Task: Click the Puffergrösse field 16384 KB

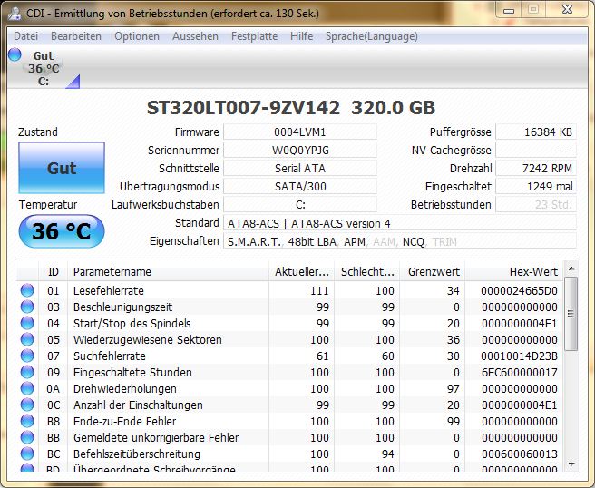Action: (536, 132)
